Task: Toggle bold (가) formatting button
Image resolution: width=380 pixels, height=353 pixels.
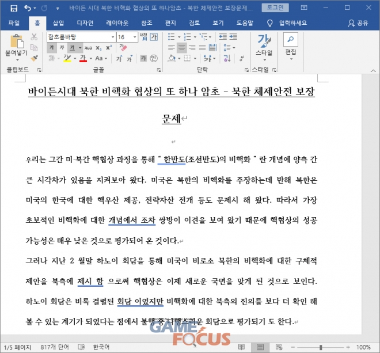Action: coord(51,47)
